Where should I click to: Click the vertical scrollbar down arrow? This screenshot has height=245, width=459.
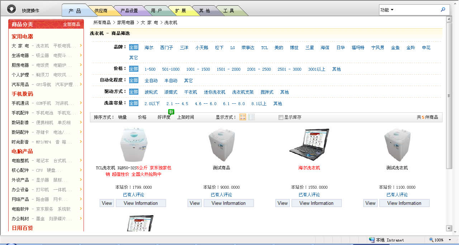point(449,228)
